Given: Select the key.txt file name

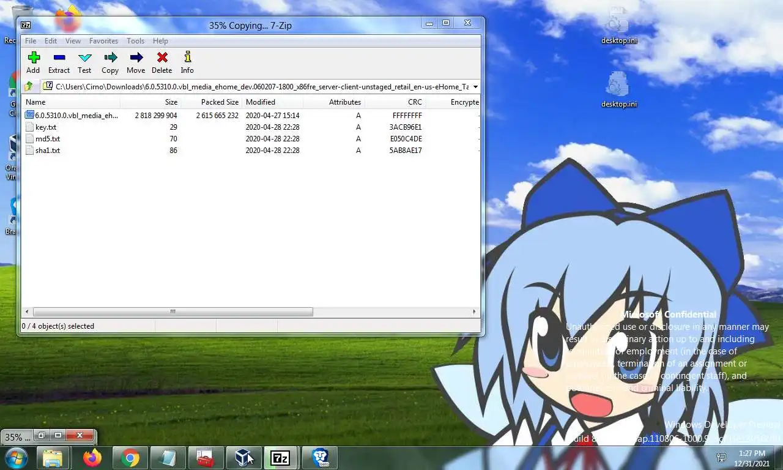Looking at the screenshot, I should tap(46, 127).
